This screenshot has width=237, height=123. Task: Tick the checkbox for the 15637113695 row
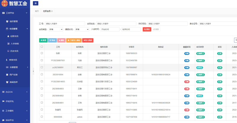click(x=42, y=110)
